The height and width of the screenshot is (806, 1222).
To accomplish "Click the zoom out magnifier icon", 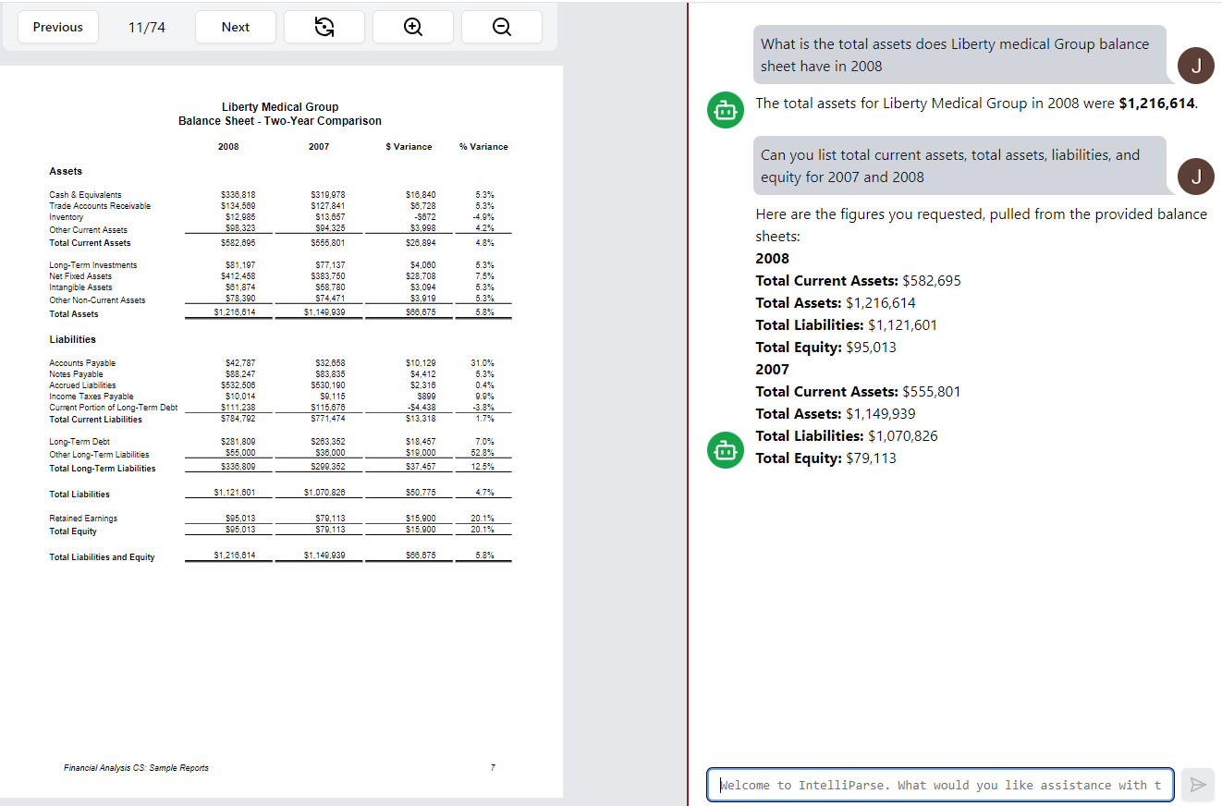I will [x=502, y=27].
